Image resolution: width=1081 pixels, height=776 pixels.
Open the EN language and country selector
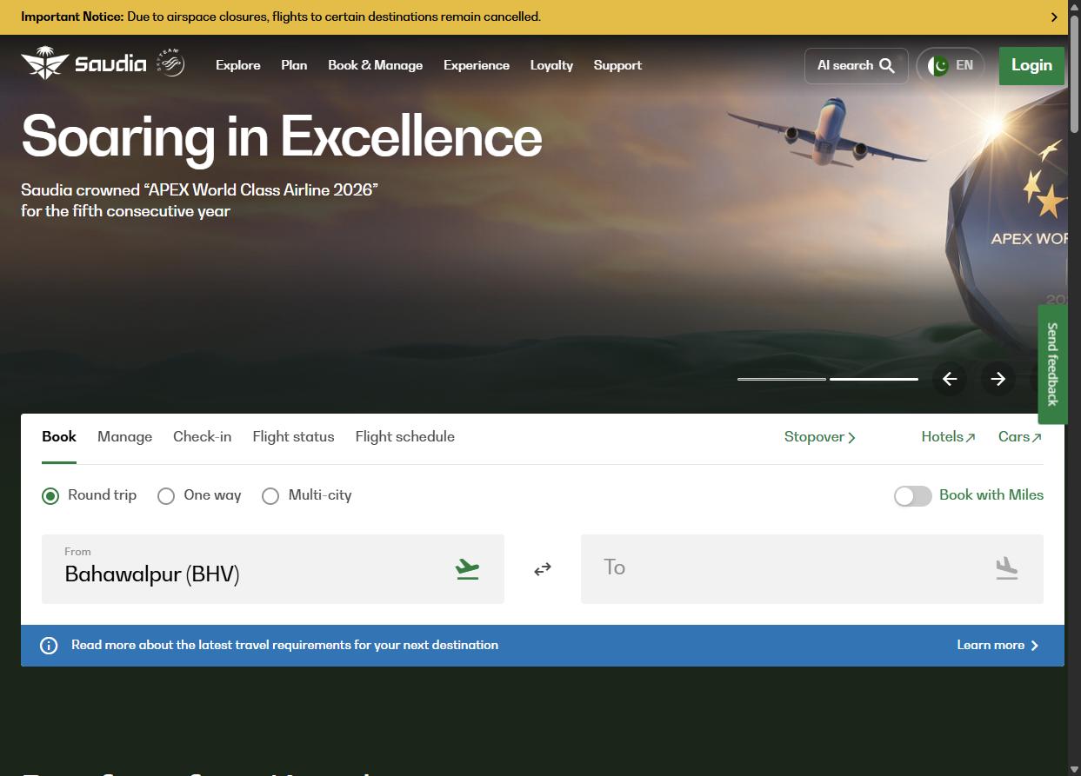pos(951,66)
